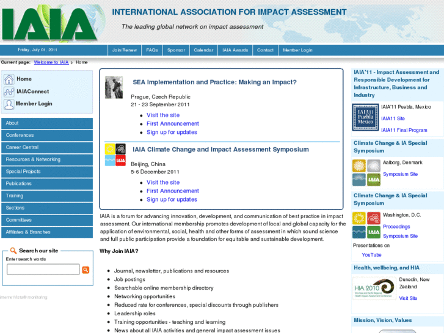
Task: Click the HIA 2010 conference logo
Action: point(374,289)
